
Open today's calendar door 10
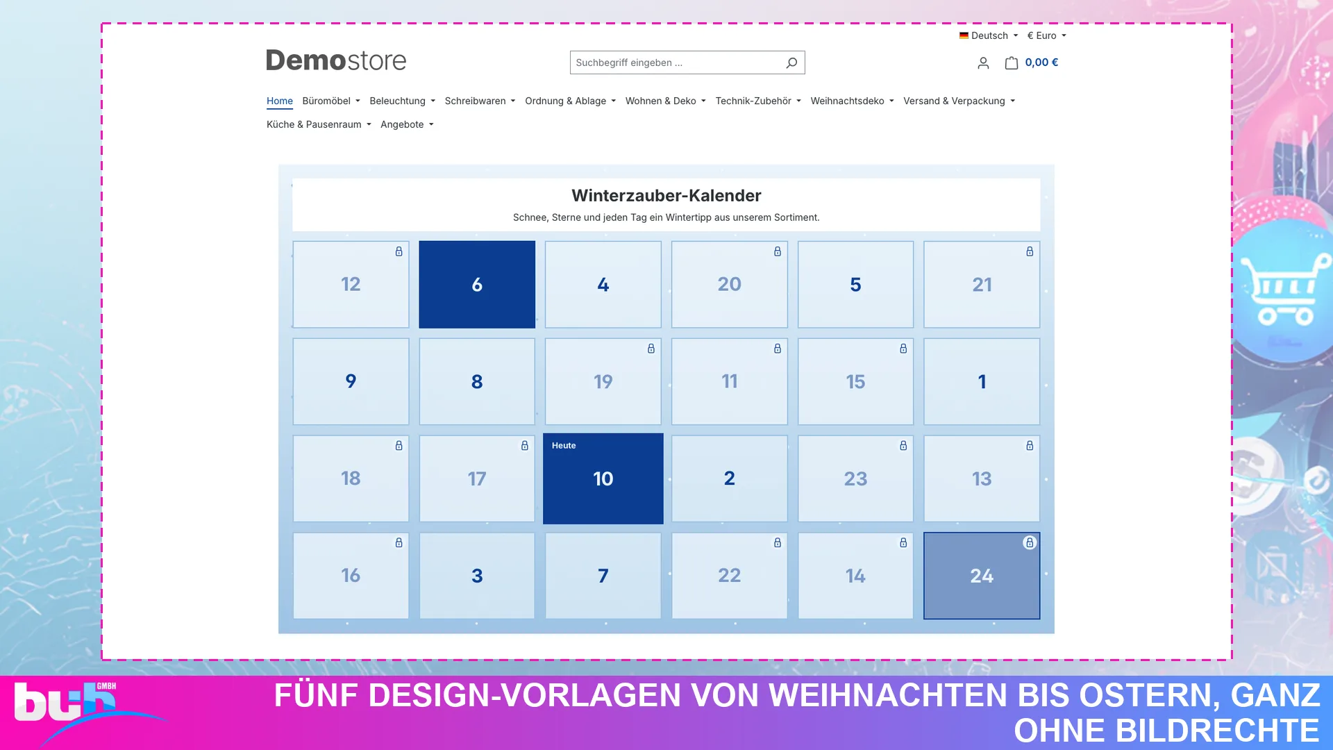(603, 478)
